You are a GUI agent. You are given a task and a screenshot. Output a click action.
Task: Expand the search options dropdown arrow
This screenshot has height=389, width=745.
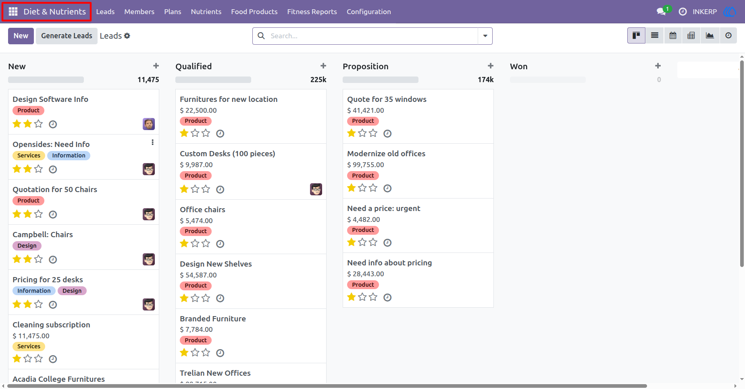[x=485, y=36]
